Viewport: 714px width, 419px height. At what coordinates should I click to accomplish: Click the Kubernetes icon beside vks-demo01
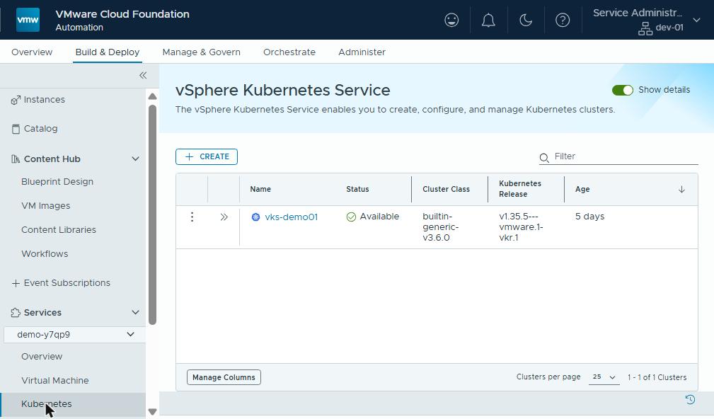[x=255, y=217]
